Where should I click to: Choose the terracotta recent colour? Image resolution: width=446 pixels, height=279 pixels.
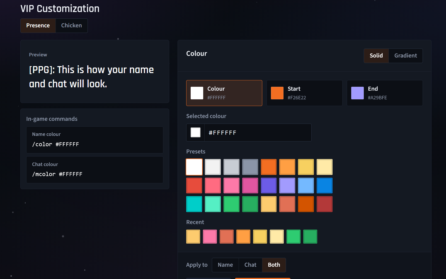227,237
